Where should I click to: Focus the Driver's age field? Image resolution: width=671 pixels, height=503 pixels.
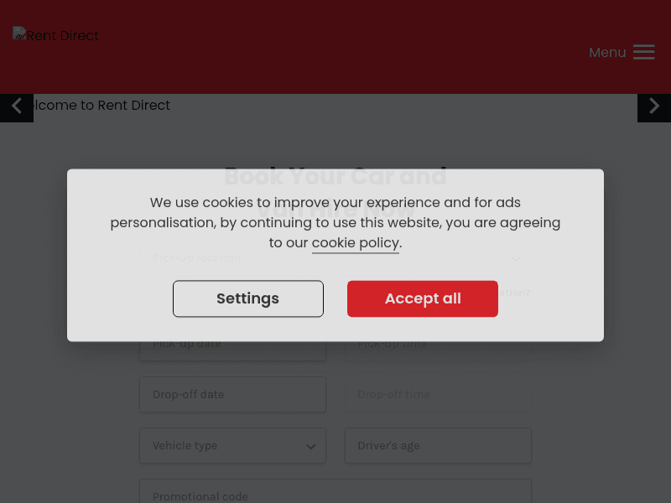tap(438, 445)
